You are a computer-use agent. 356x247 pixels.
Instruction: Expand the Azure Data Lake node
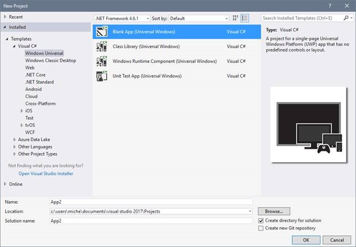14,140
